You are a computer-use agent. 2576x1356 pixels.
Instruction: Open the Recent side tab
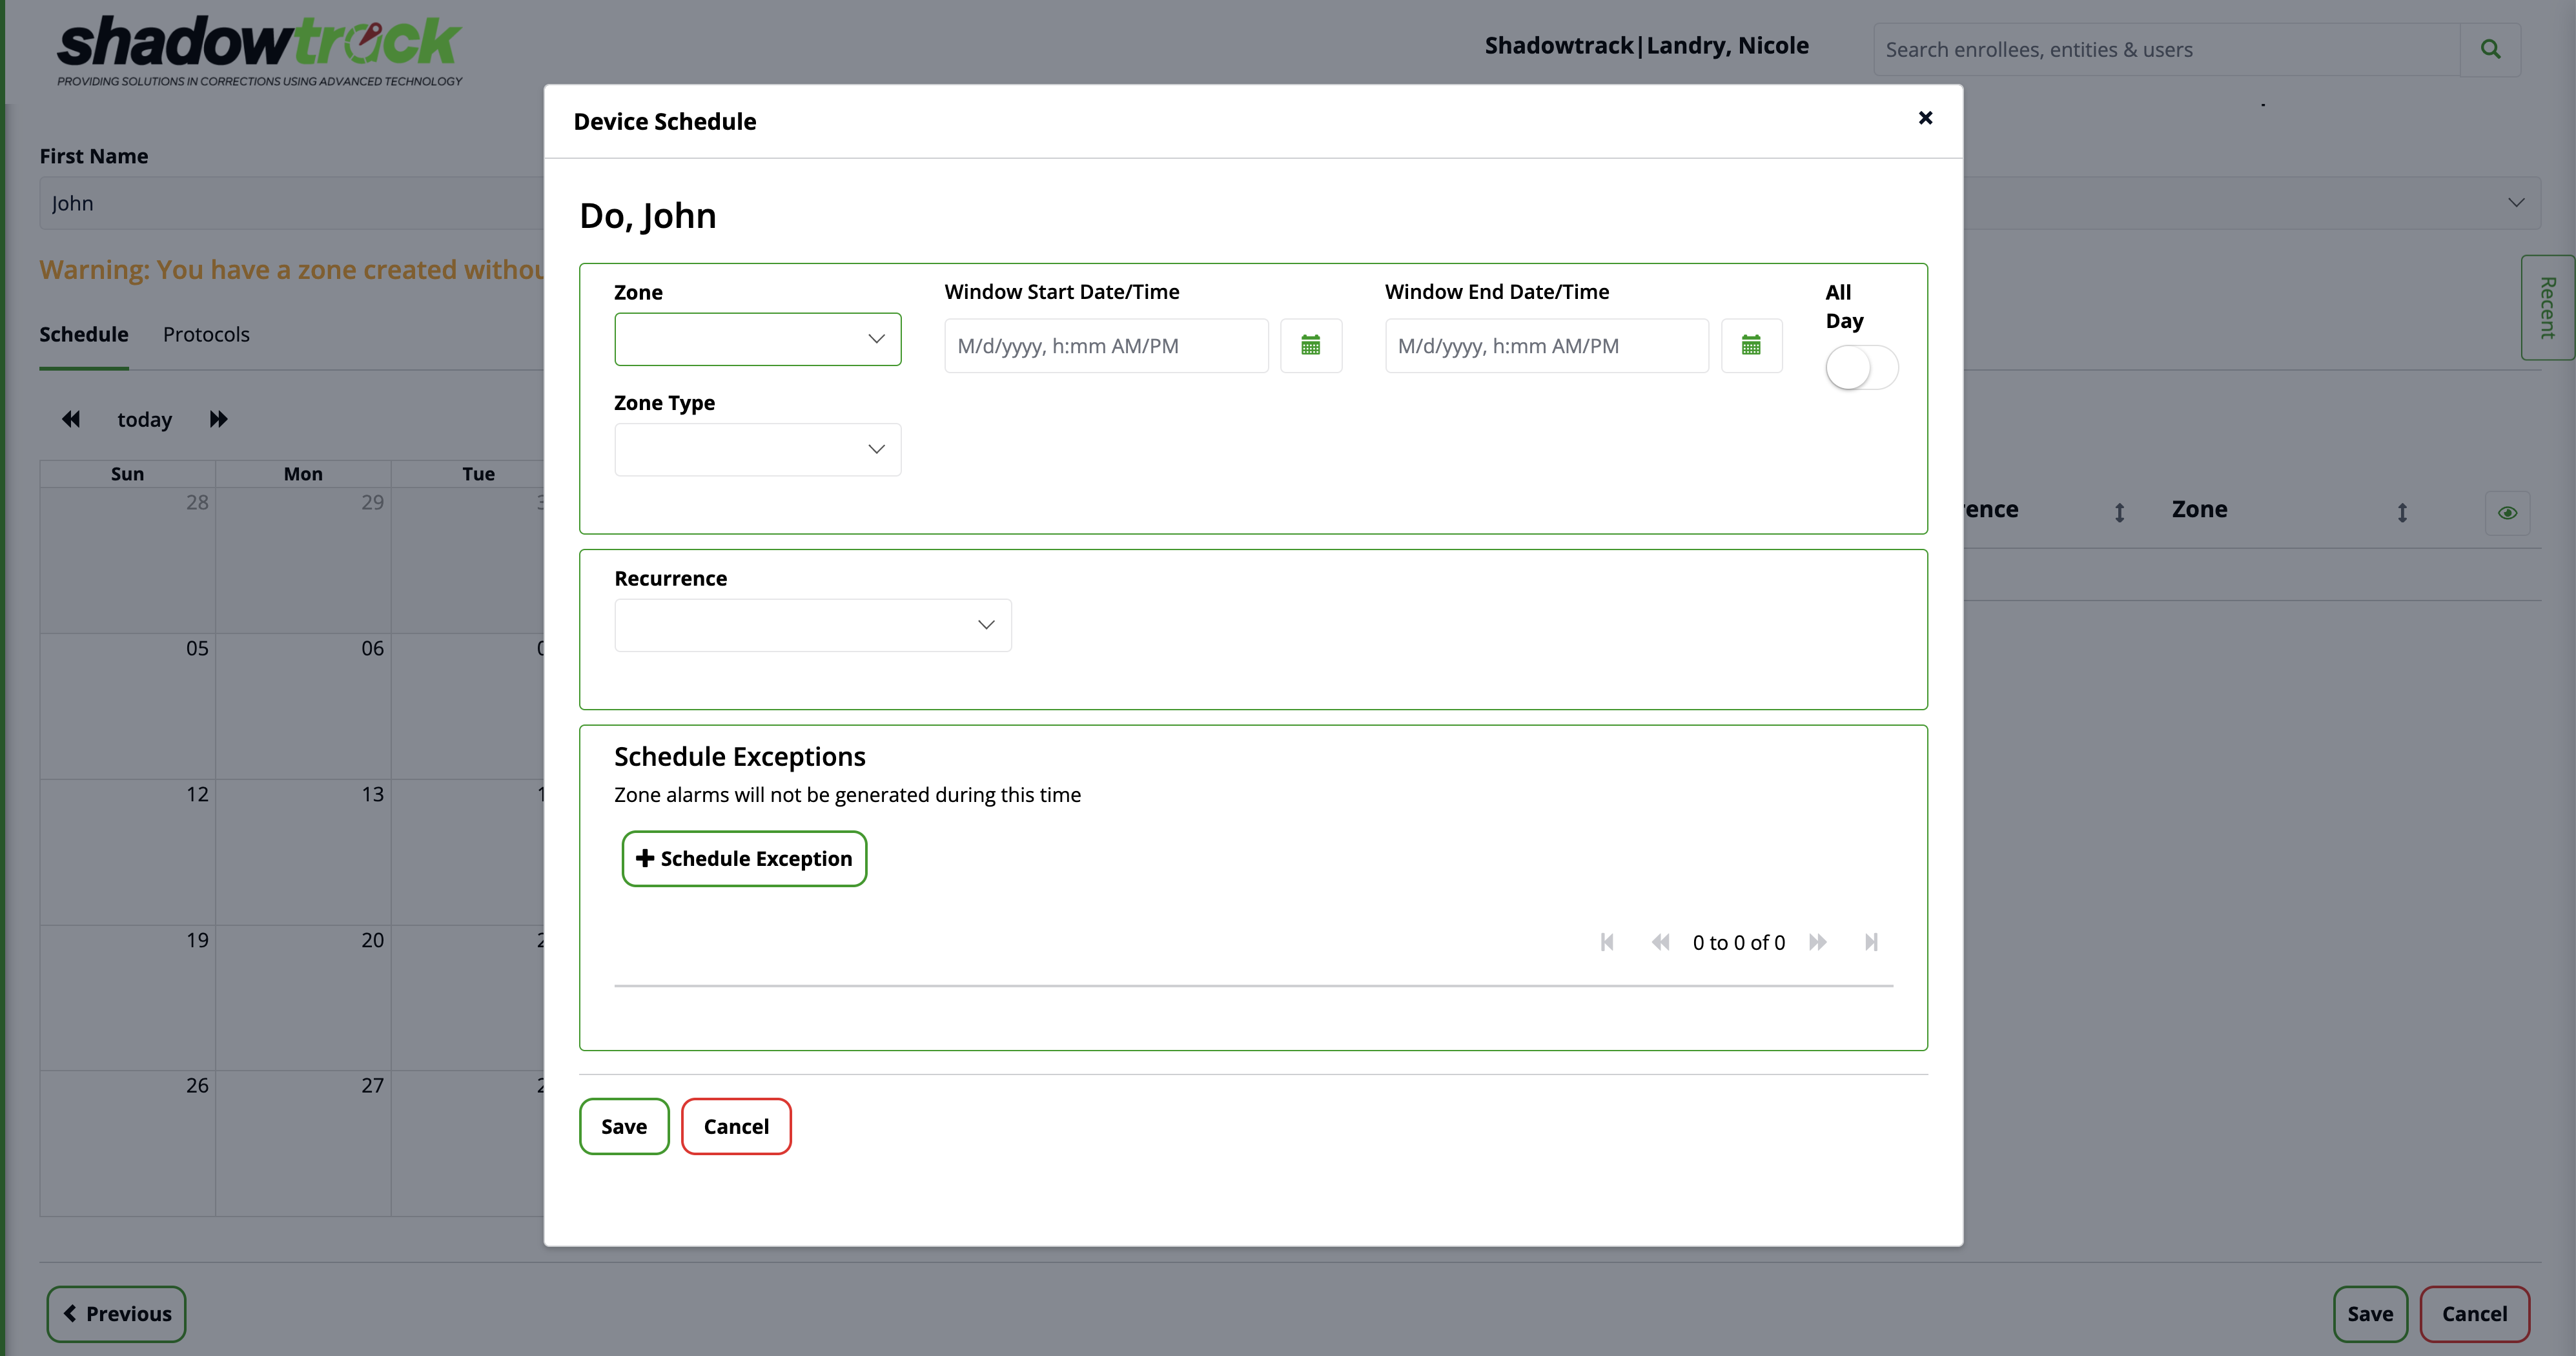tap(2547, 308)
